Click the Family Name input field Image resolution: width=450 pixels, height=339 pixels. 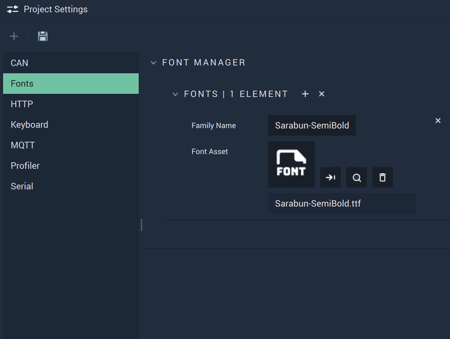[x=312, y=125]
